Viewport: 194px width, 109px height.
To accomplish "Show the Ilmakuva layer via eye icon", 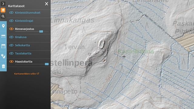I will 11,37.
